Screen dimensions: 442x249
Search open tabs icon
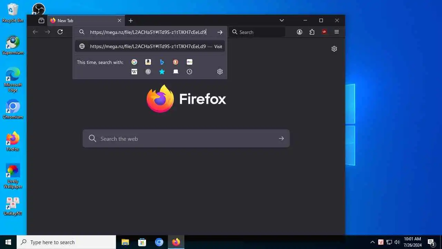click(x=176, y=72)
